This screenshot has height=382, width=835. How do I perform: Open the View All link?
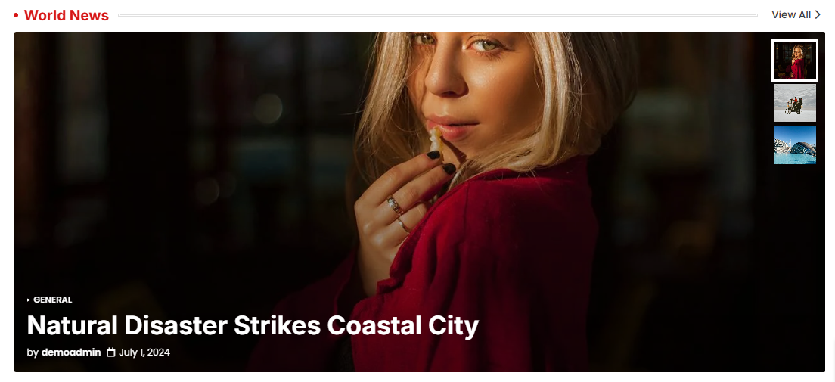pos(796,15)
